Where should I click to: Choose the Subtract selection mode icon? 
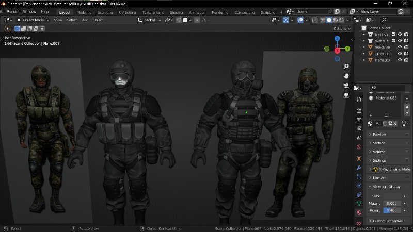point(30,28)
